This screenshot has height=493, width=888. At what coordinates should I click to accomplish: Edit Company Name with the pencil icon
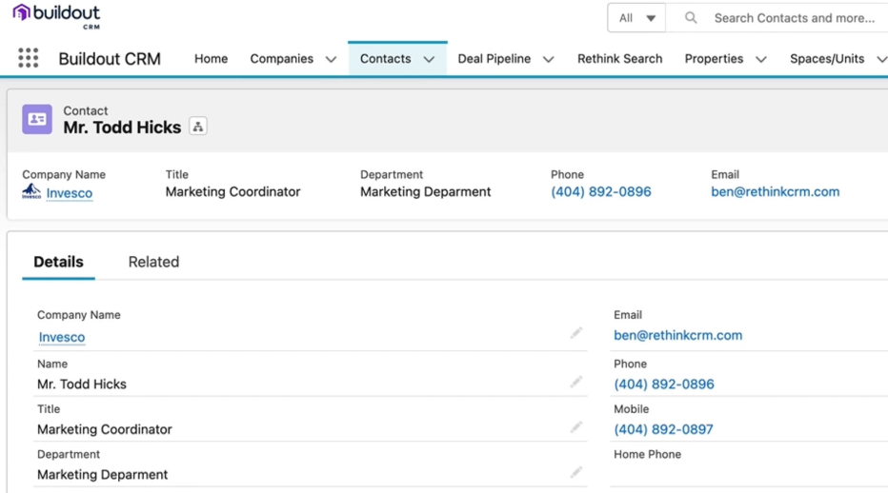pyautogui.click(x=576, y=333)
